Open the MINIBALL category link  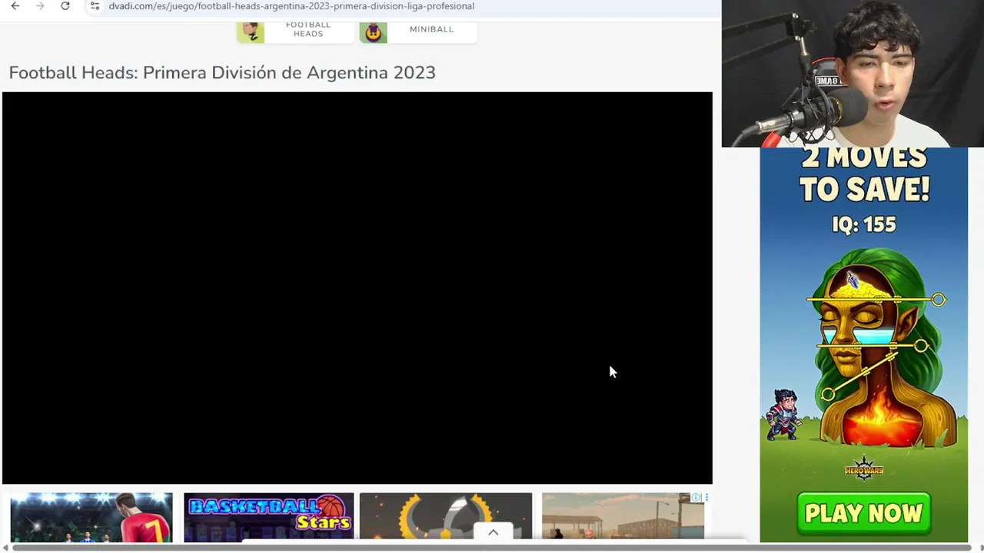click(x=431, y=29)
